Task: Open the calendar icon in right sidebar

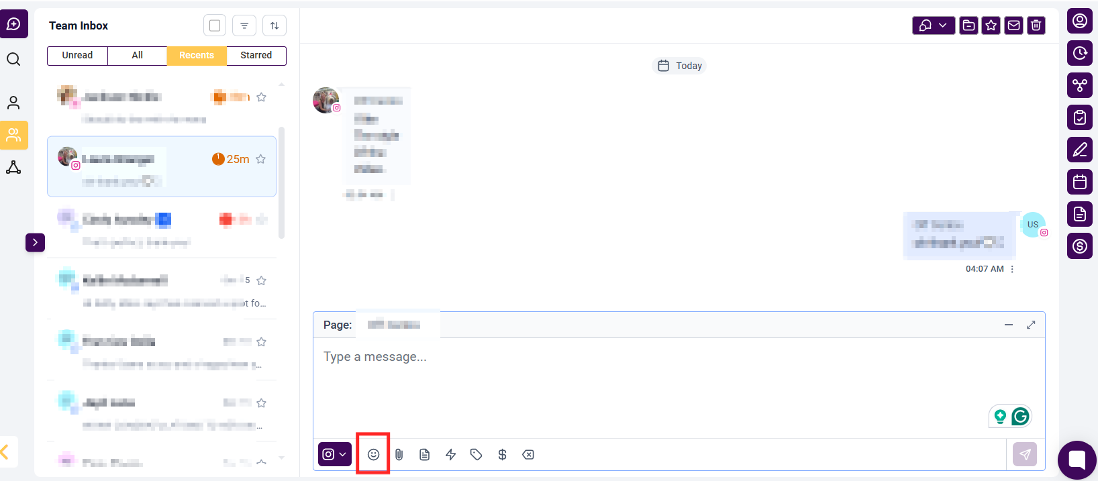Action: pyautogui.click(x=1080, y=182)
